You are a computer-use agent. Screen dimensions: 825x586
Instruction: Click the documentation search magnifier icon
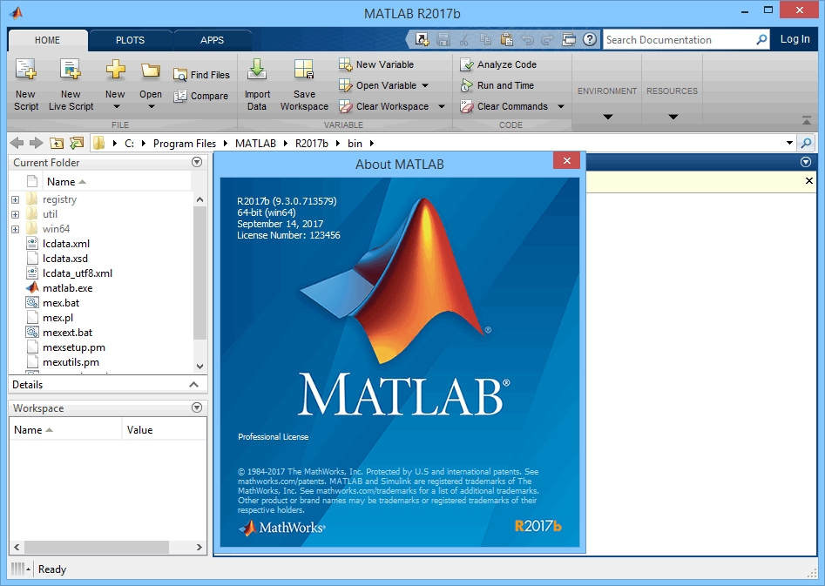(761, 39)
